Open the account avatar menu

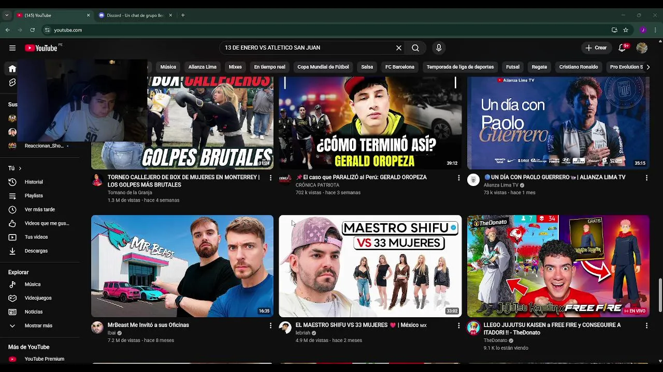(642, 48)
